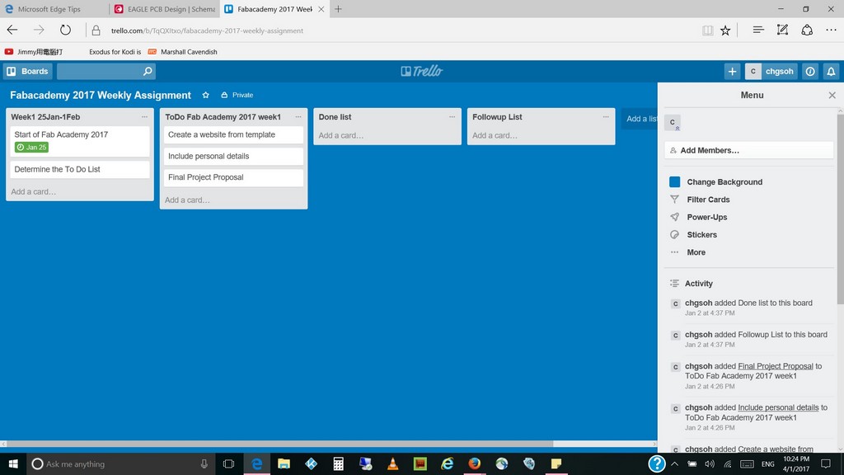Open a new browser tab
844x475 pixels.
point(338,9)
